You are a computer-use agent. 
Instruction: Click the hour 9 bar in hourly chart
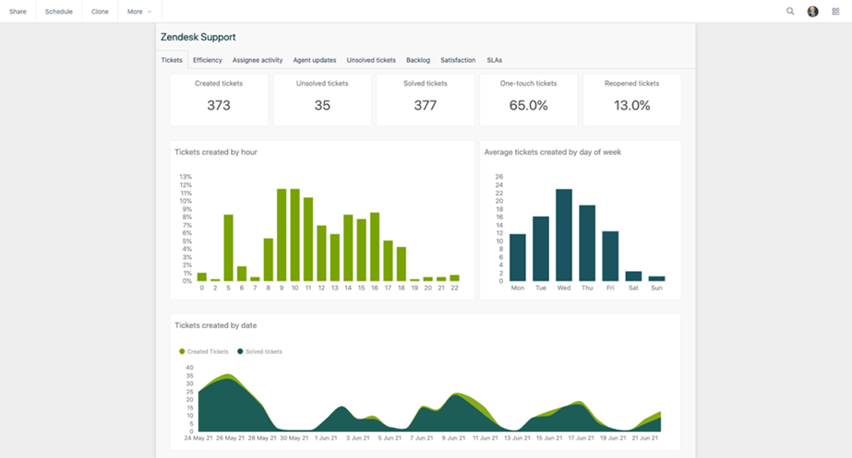coord(282,234)
